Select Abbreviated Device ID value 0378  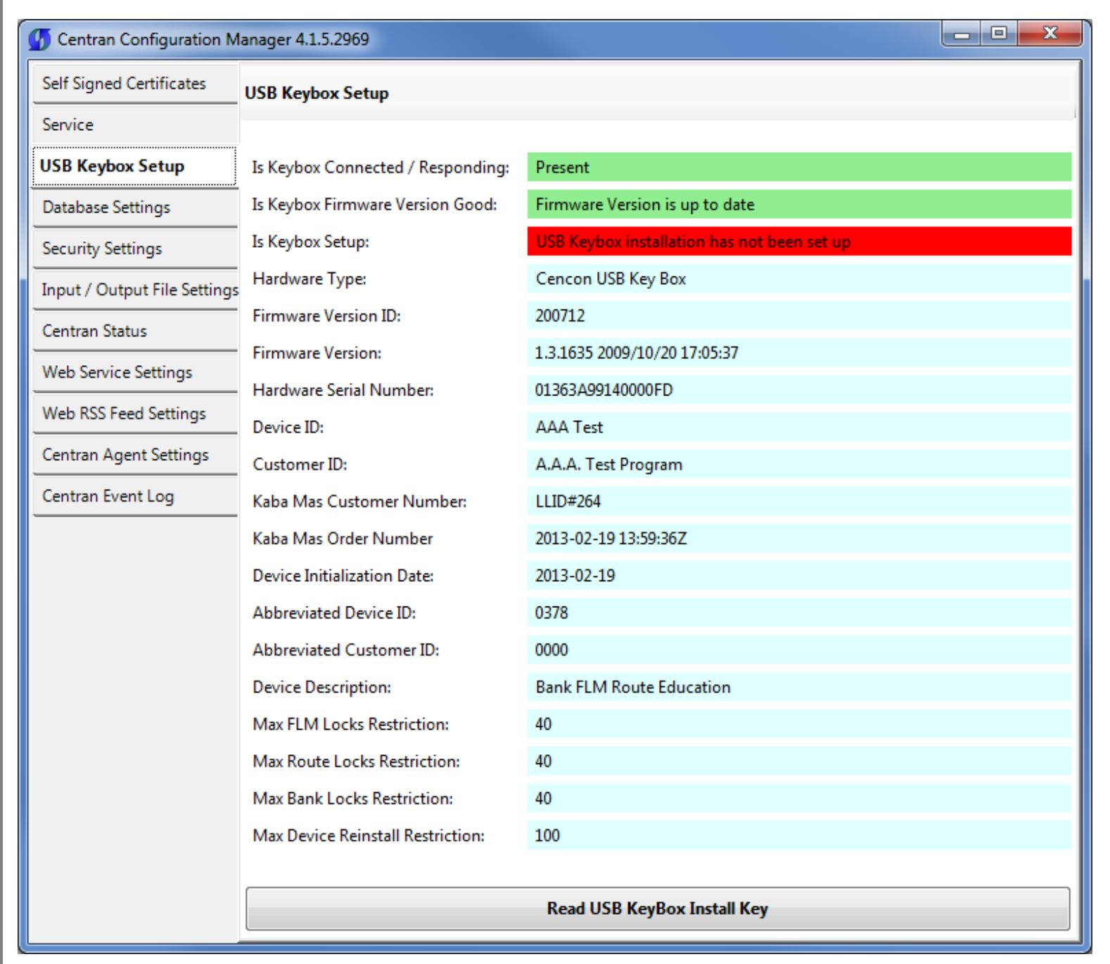[799, 613]
